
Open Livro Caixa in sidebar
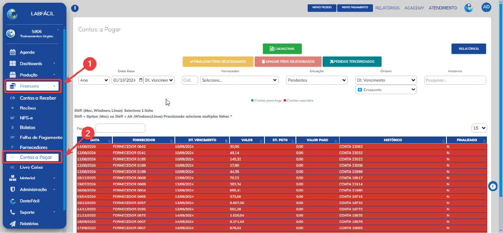click(31, 167)
